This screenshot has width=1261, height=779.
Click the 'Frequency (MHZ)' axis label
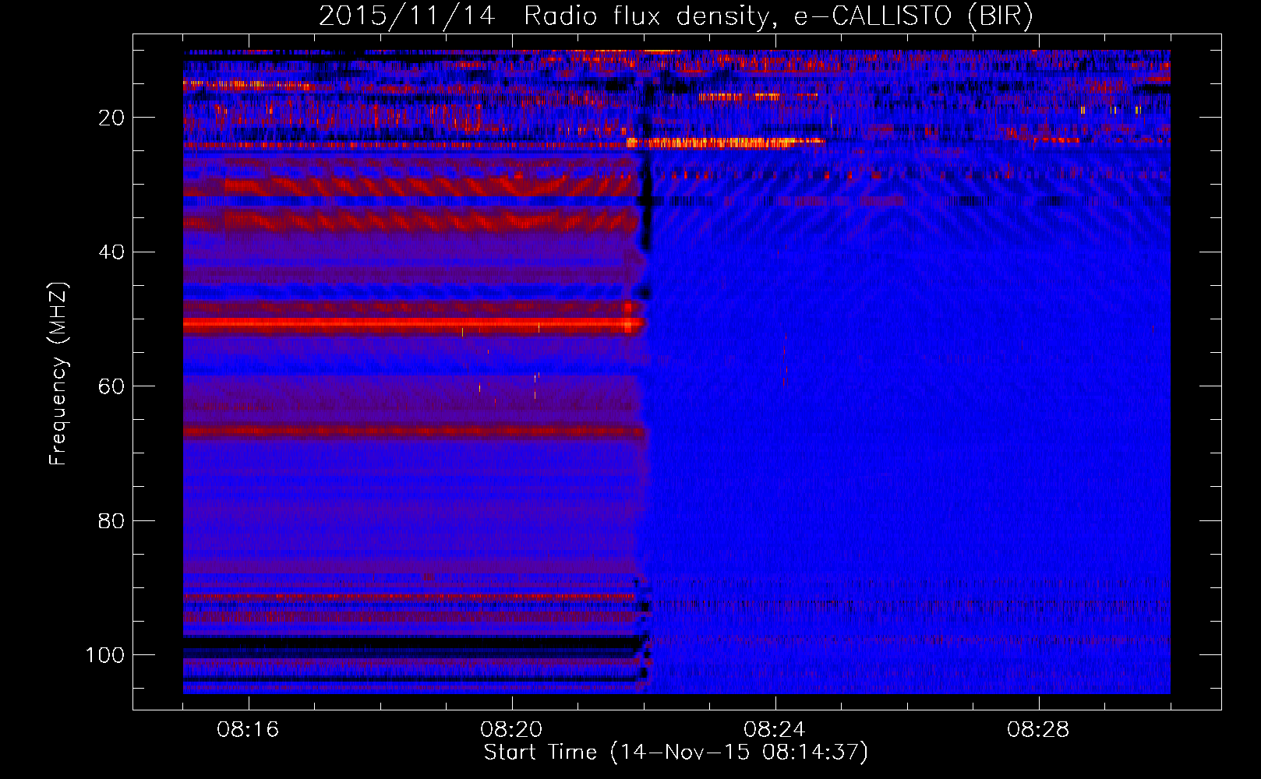pyautogui.click(x=58, y=374)
